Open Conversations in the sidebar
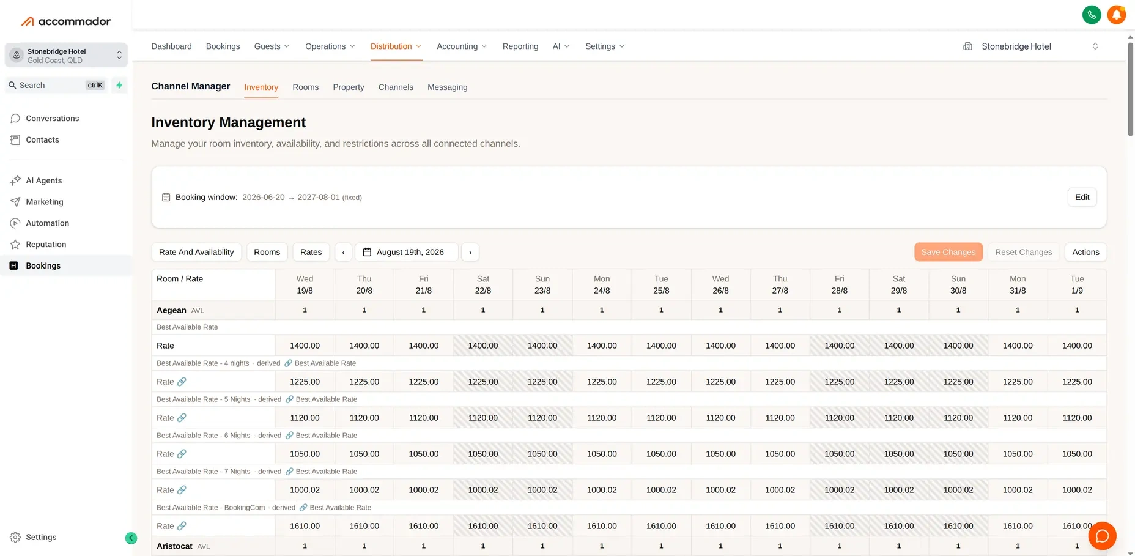The width and height of the screenshot is (1135, 556). 52,119
